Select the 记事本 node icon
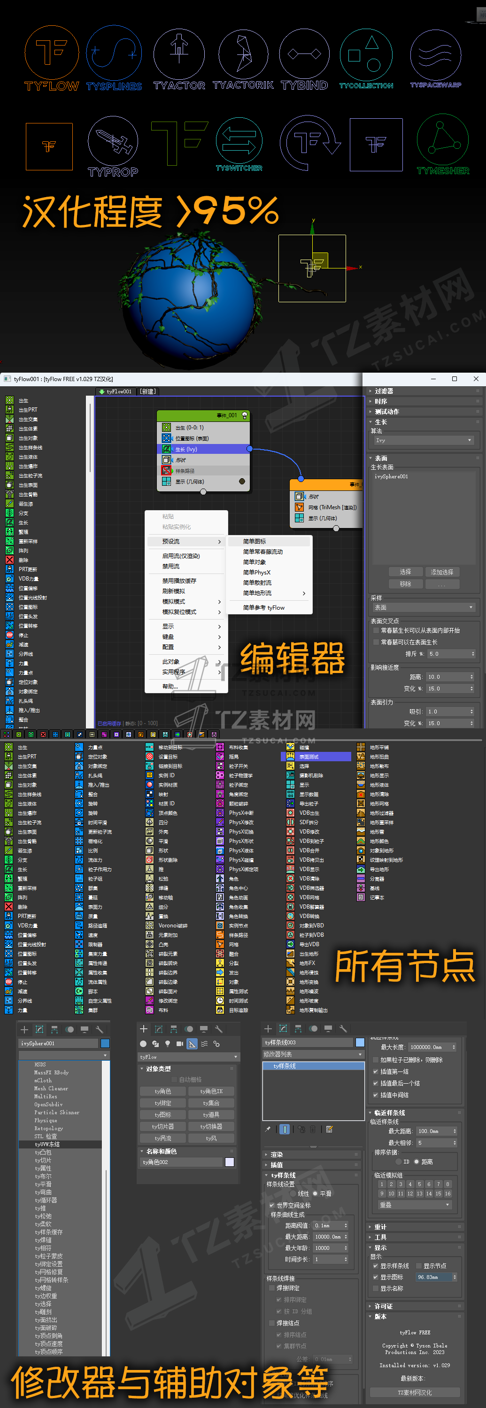The image size is (486, 1408). tap(361, 897)
